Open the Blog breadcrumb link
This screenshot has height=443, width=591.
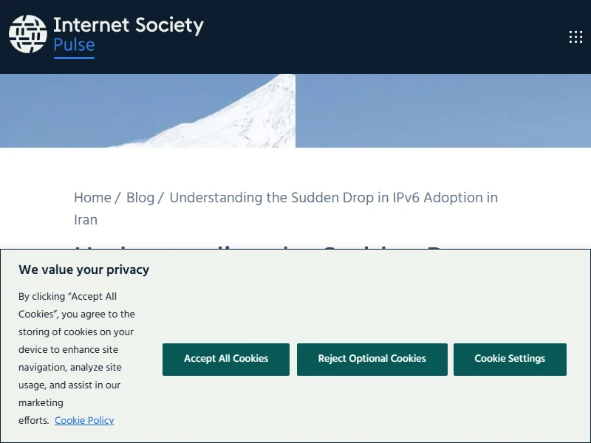click(140, 197)
